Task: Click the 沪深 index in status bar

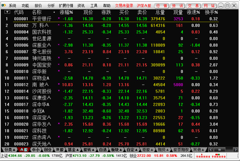Action: 96,156
